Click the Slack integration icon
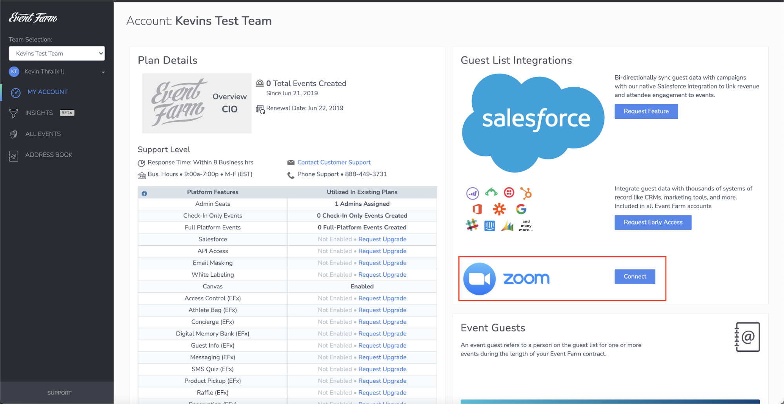Viewport: 784px width, 404px height. point(472,225)
